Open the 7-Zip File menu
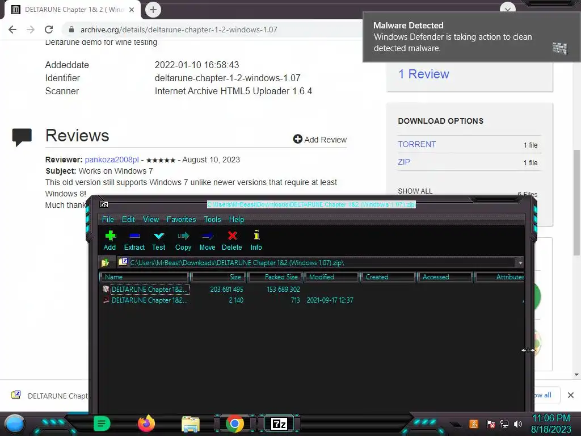The image size is (581, 436). click(x=108, y=220)
